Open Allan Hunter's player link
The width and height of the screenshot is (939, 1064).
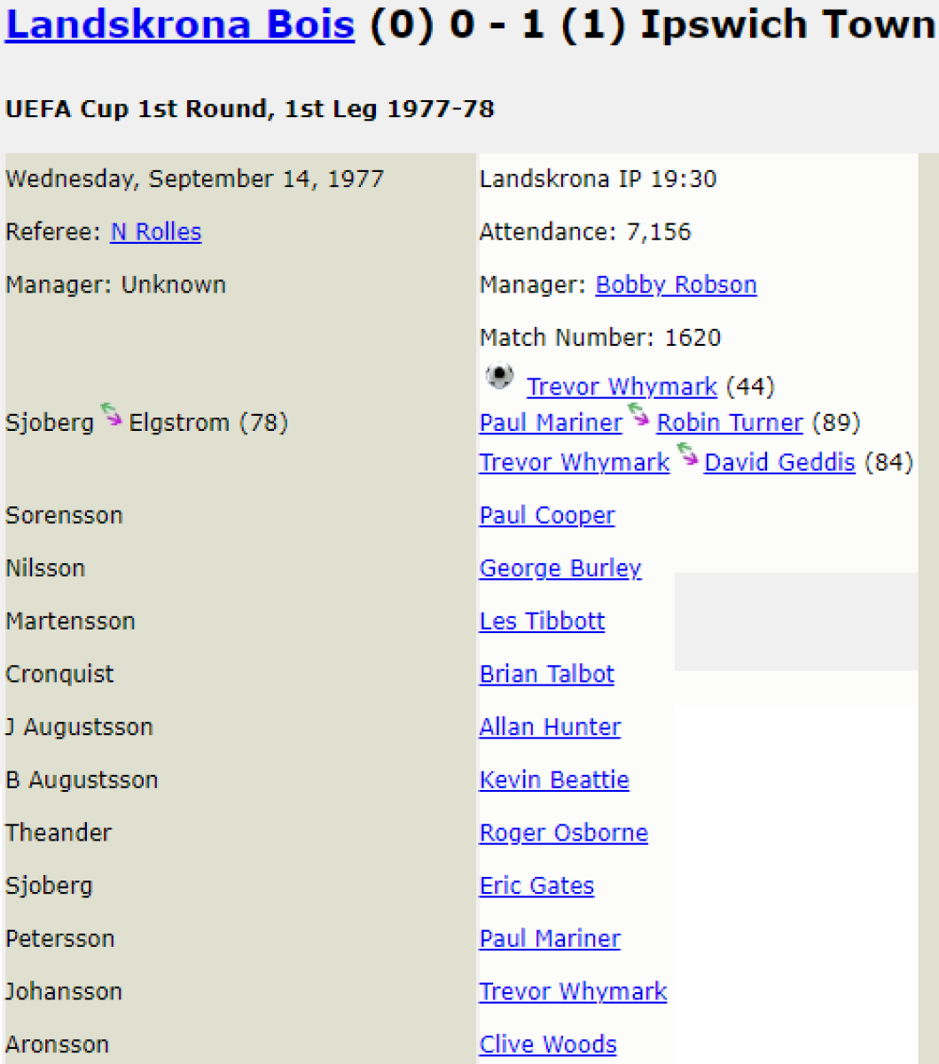coord(550,728)
